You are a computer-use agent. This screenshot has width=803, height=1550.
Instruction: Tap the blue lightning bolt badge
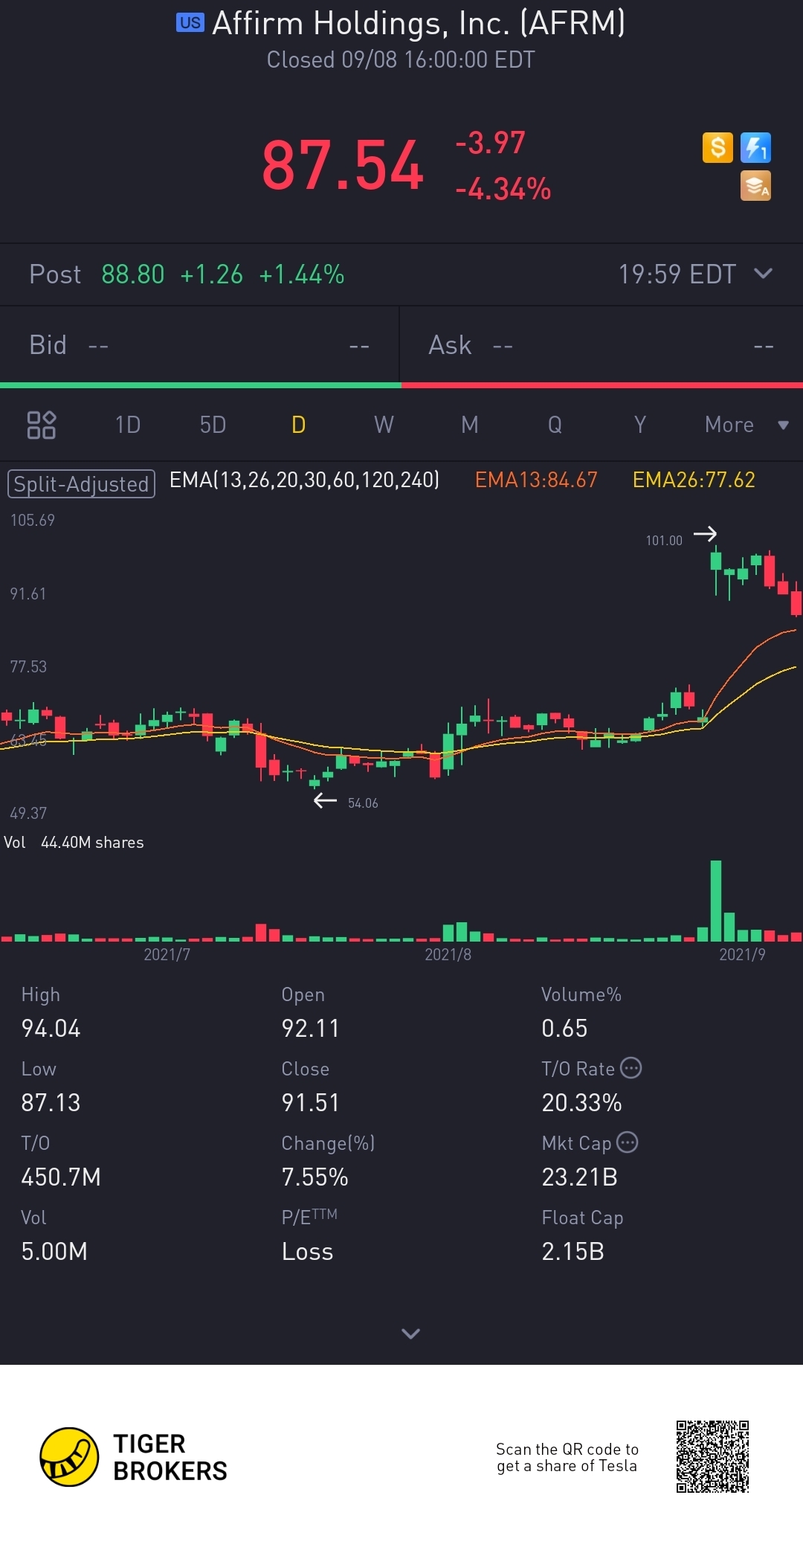(755, 147)
